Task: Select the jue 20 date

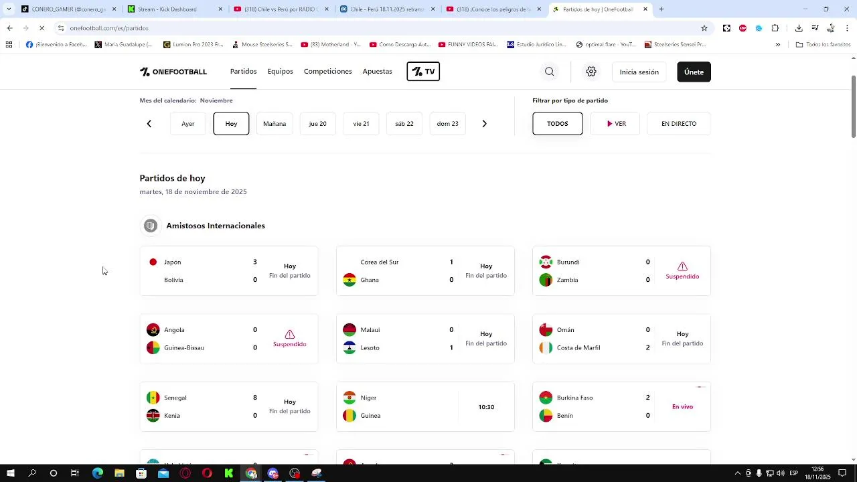Action: click(x=318, y=124)
